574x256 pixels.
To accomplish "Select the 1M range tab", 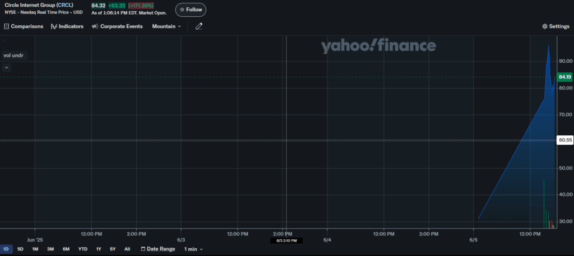I will [x=35, y=249].
